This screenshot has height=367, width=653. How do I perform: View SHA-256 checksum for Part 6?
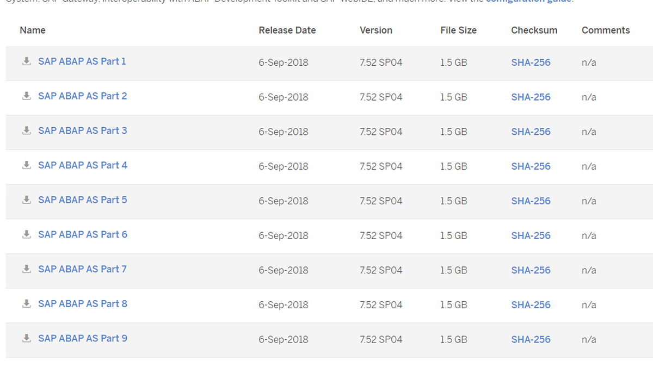(x=531, y=235)
